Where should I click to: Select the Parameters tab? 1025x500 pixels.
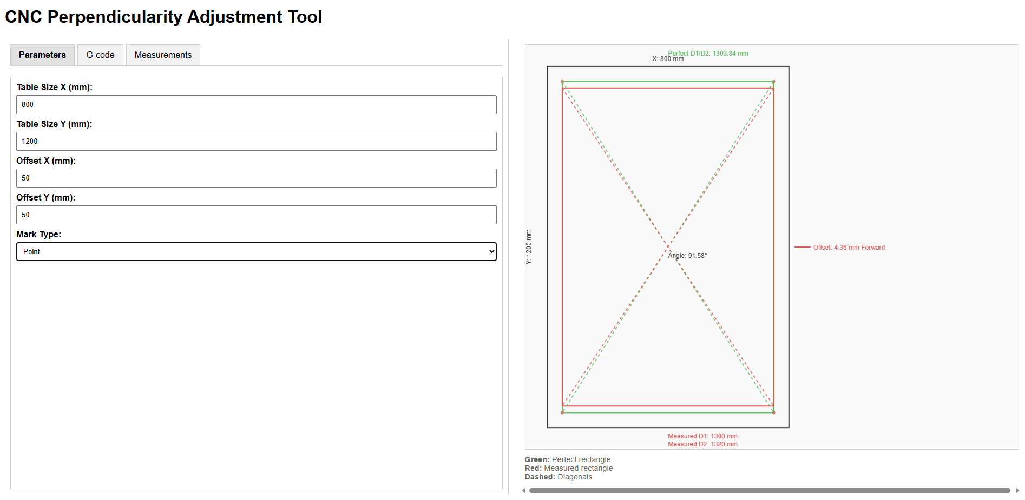[x=42, y=55]
